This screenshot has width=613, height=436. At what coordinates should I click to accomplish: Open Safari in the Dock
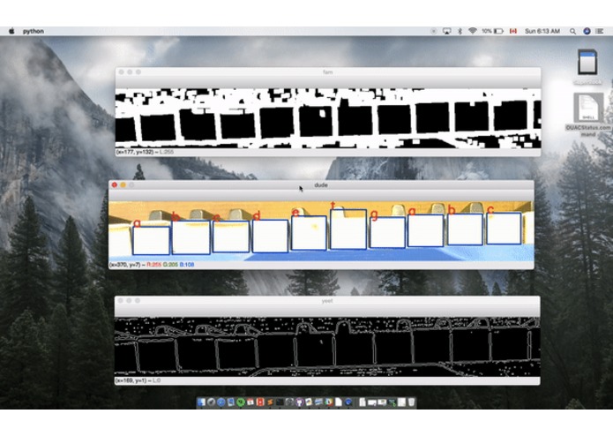point(221,402)
